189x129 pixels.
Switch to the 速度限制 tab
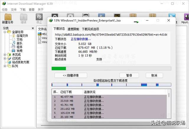coord(73,29)
